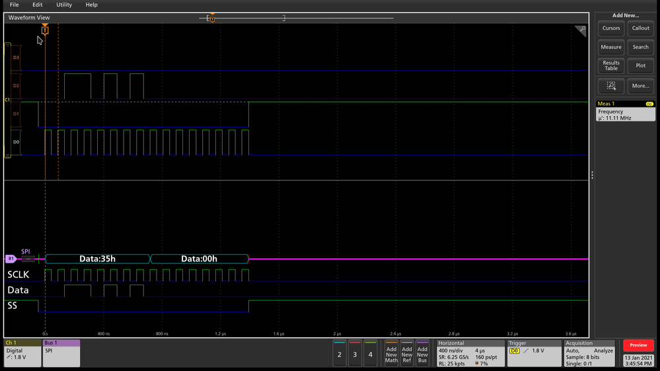Click the DO source tag on Meas 1
Screen dimensions: 660x371
coord(649,104)
